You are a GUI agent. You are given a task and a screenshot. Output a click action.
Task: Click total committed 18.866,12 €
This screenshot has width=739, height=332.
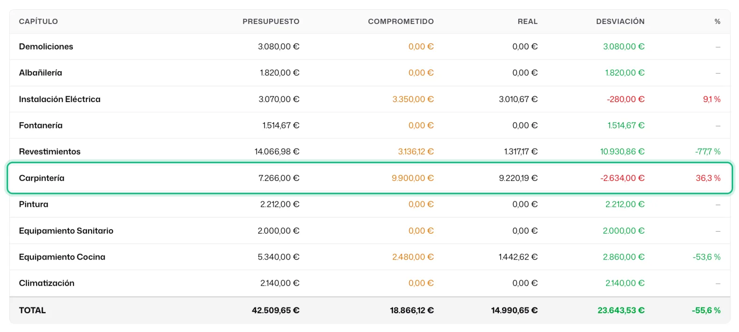[412, 310]
